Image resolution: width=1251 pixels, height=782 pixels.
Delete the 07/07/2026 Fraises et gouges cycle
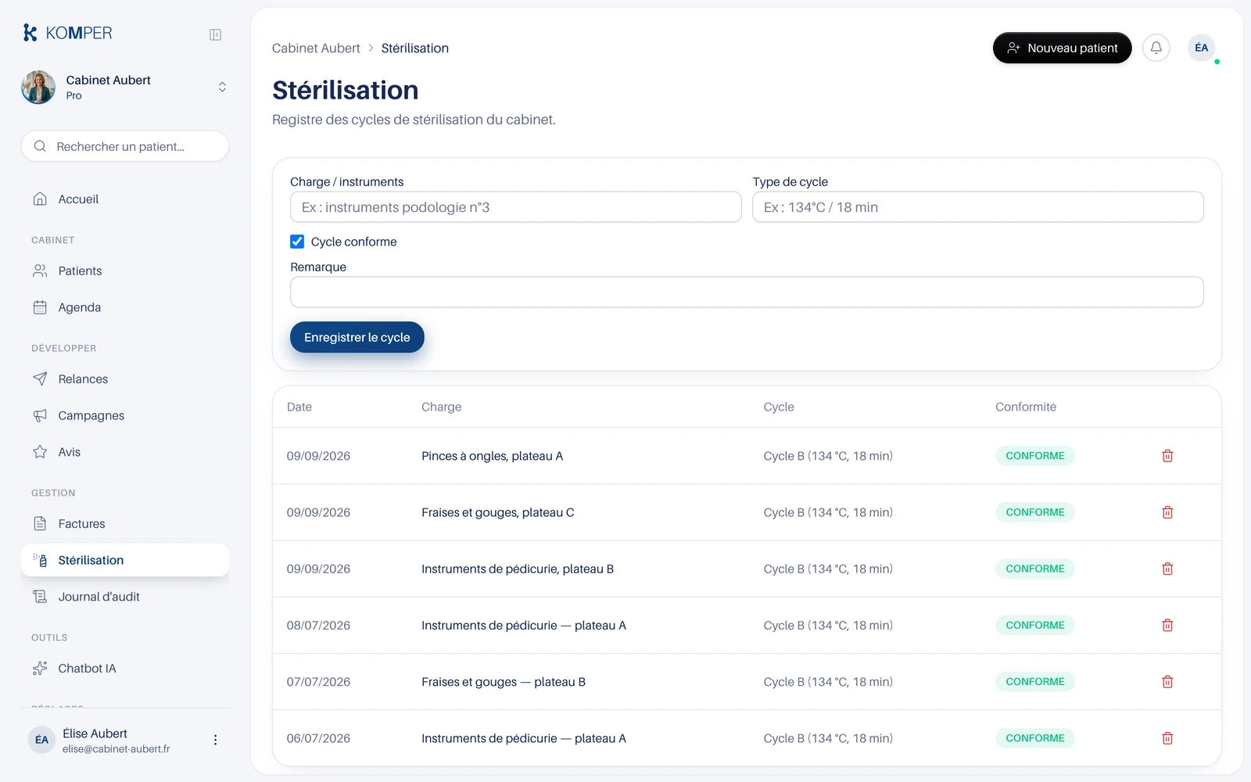click(1167, 682)
